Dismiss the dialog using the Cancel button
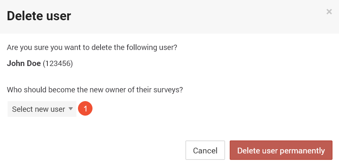Screen dimensions: 339x166 click(x=205, y=150)
